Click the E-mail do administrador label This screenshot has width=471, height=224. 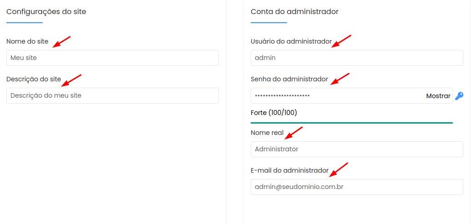click(290, 170)
